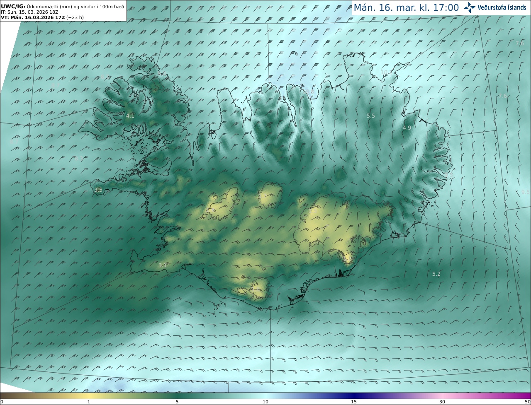Image resolution: width=531 pixels, height=405 pixels.
Task: Click the 5.5 value on the map
Action: [371, 116]
